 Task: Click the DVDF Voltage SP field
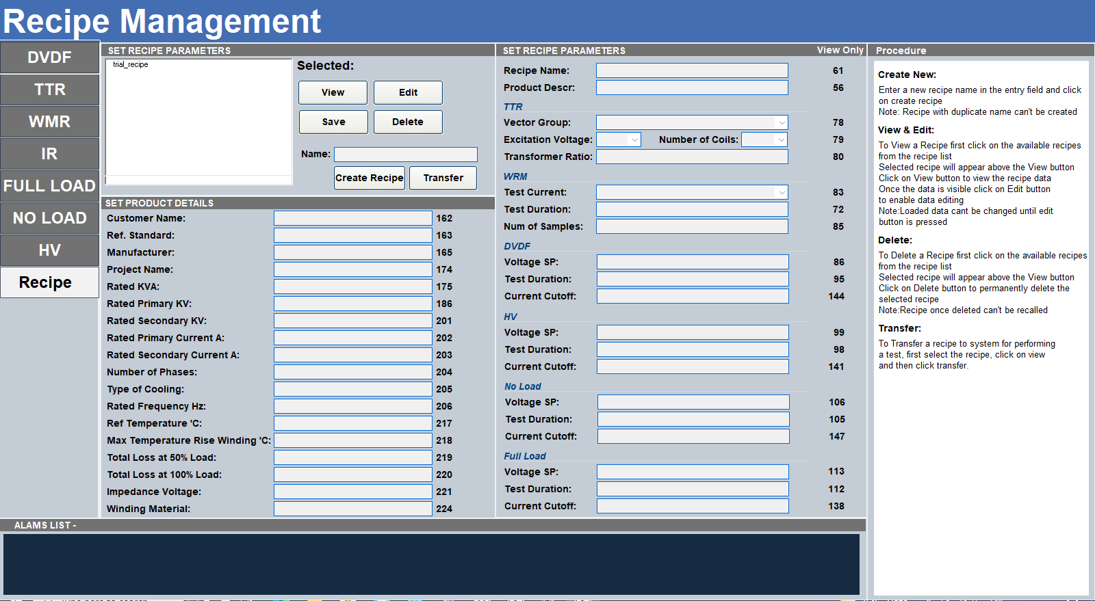click(x=693, y=262)
